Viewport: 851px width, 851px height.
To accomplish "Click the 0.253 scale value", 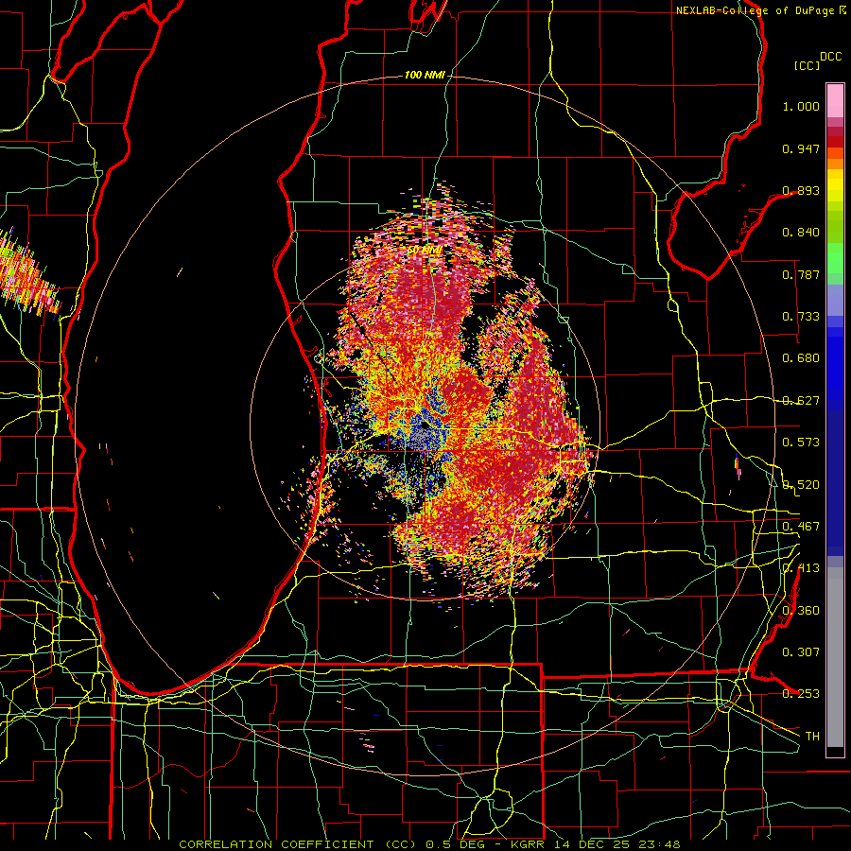I will point(801,694).
